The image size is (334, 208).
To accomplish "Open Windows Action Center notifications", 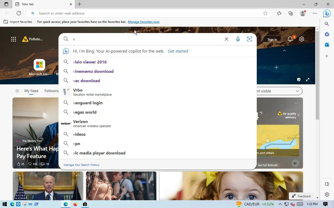I will pyautogui.click(x=325, y=204).
